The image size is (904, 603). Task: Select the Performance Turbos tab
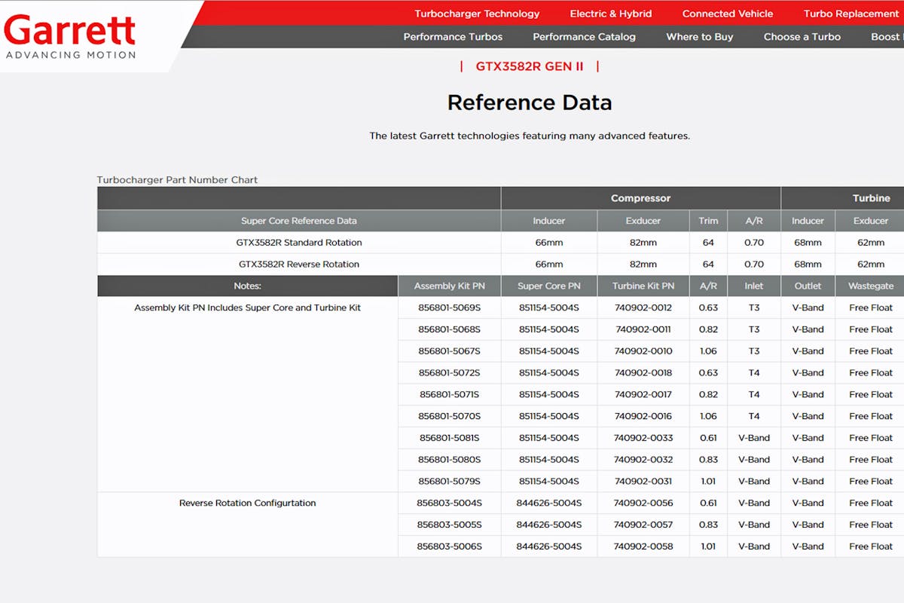(453, 36)
